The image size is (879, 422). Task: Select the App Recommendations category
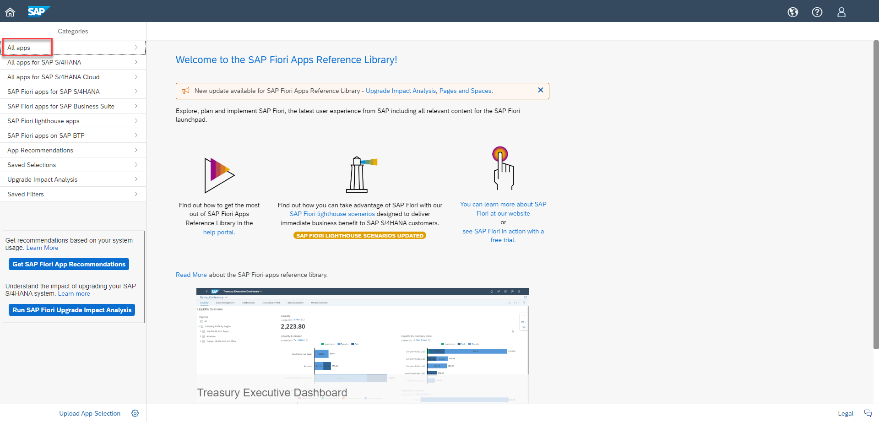point(73,150)
